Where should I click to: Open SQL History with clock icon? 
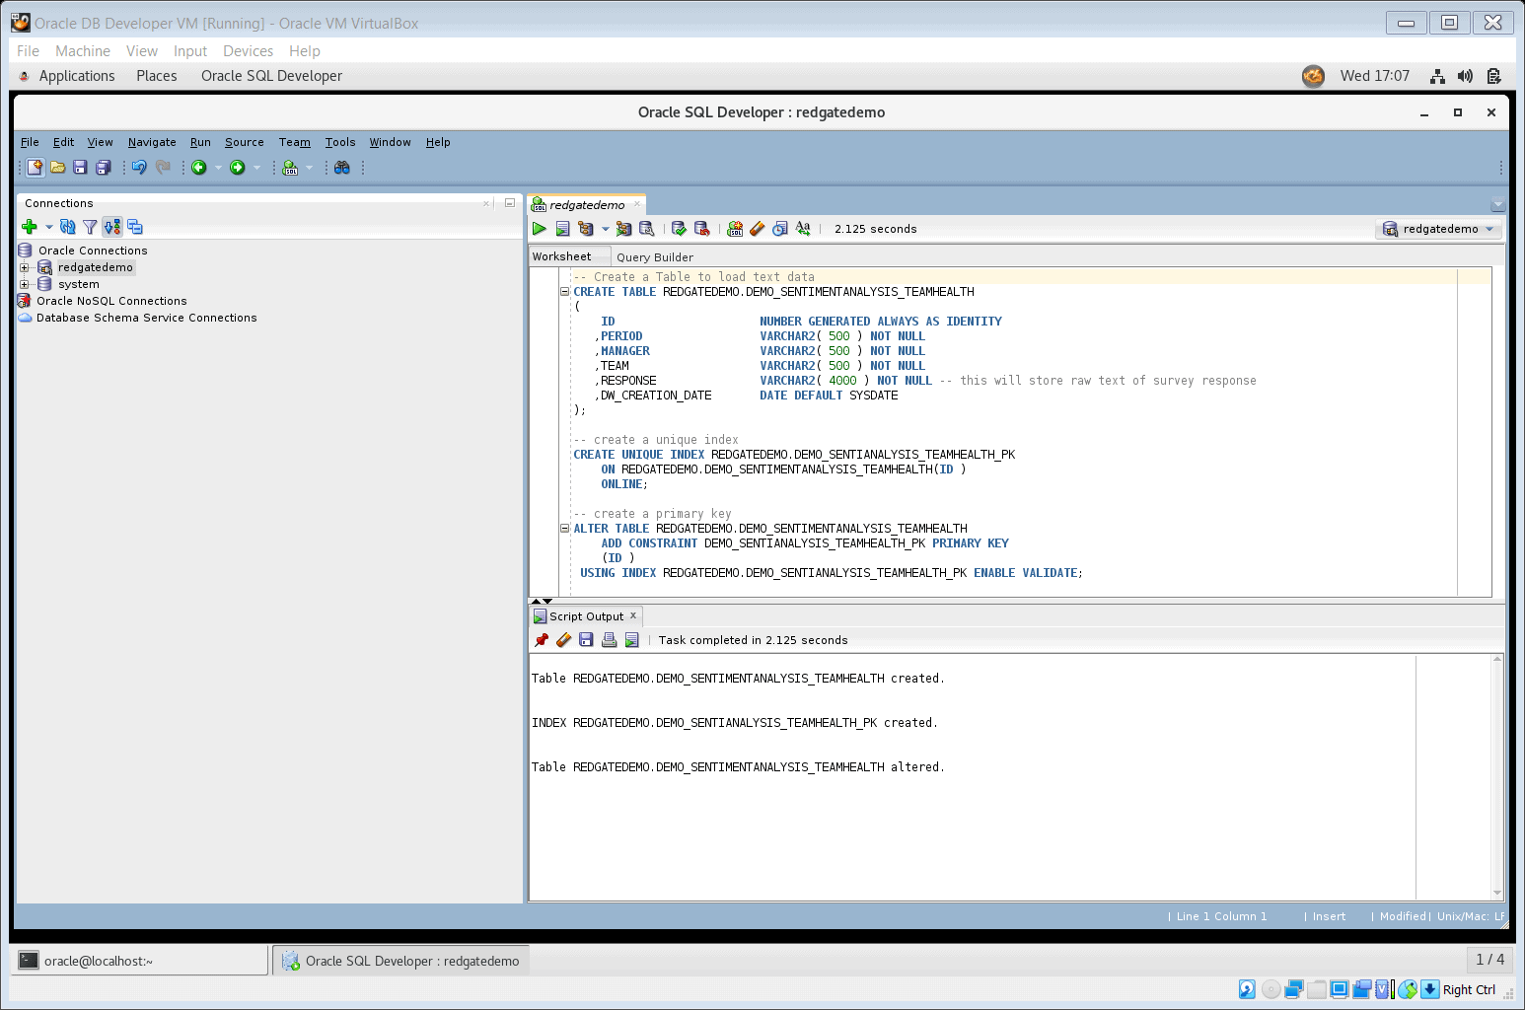pos(780,229)
